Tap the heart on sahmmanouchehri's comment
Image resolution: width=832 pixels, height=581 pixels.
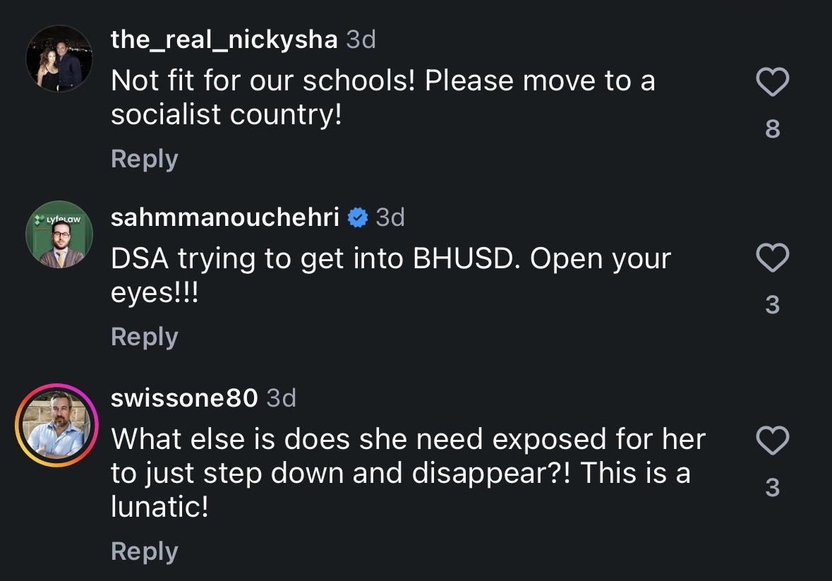(x=772, y=258)
